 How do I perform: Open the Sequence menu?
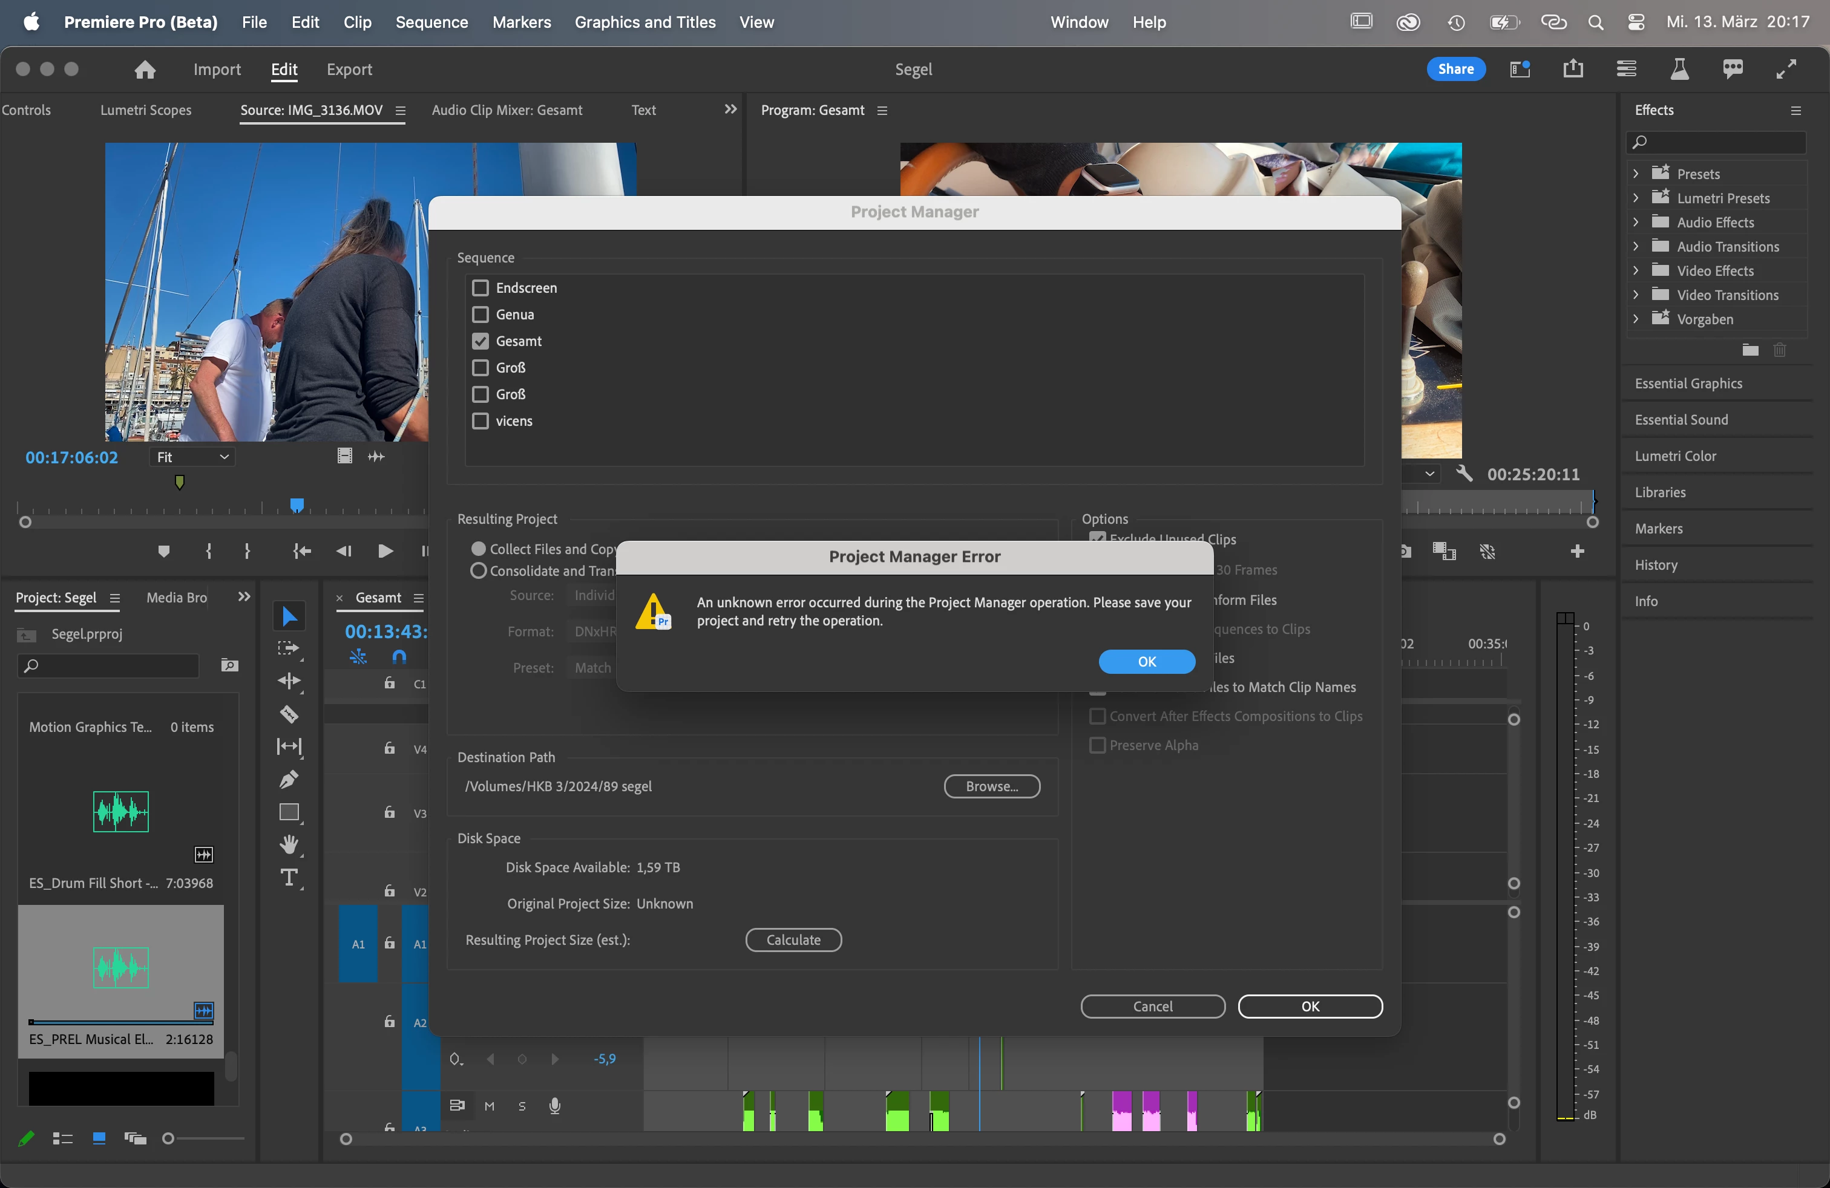(431, 22)
